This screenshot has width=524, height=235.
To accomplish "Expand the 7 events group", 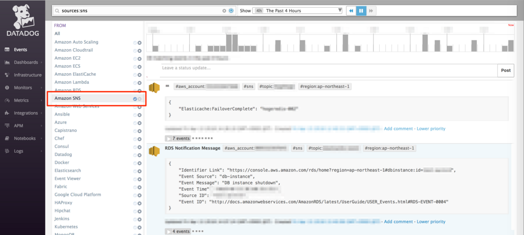I will pos(178,138).
